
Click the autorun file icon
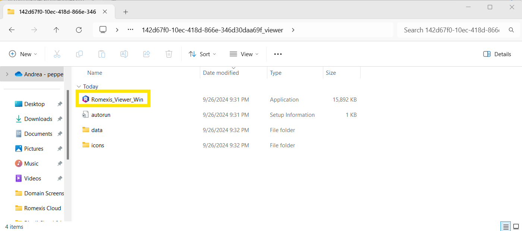pyautogui.click(x=85, y=115)
